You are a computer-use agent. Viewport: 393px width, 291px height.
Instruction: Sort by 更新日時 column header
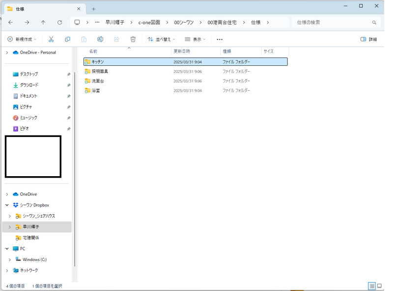click(x=182, y=52)
